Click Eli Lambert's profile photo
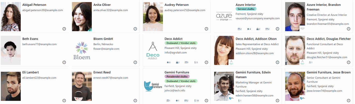This screenshot has height=104, width=355. click(11, 86)
